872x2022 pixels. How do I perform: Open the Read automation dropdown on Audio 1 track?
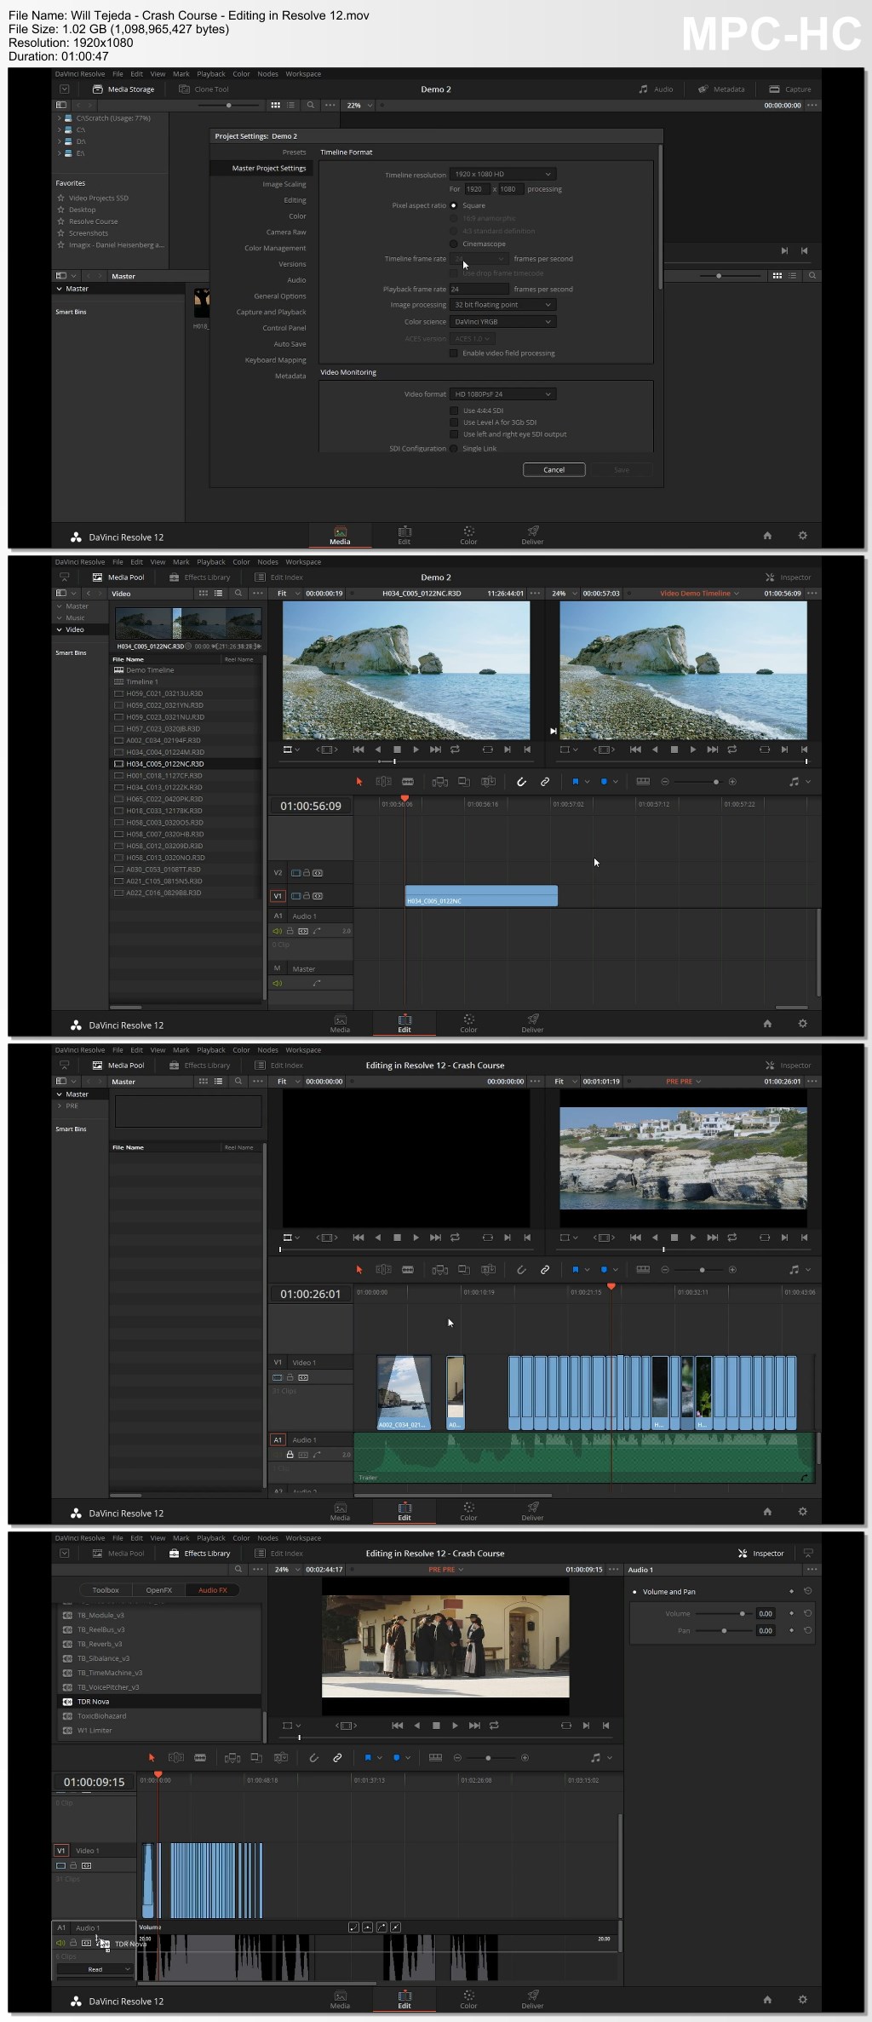[95, 1969]
